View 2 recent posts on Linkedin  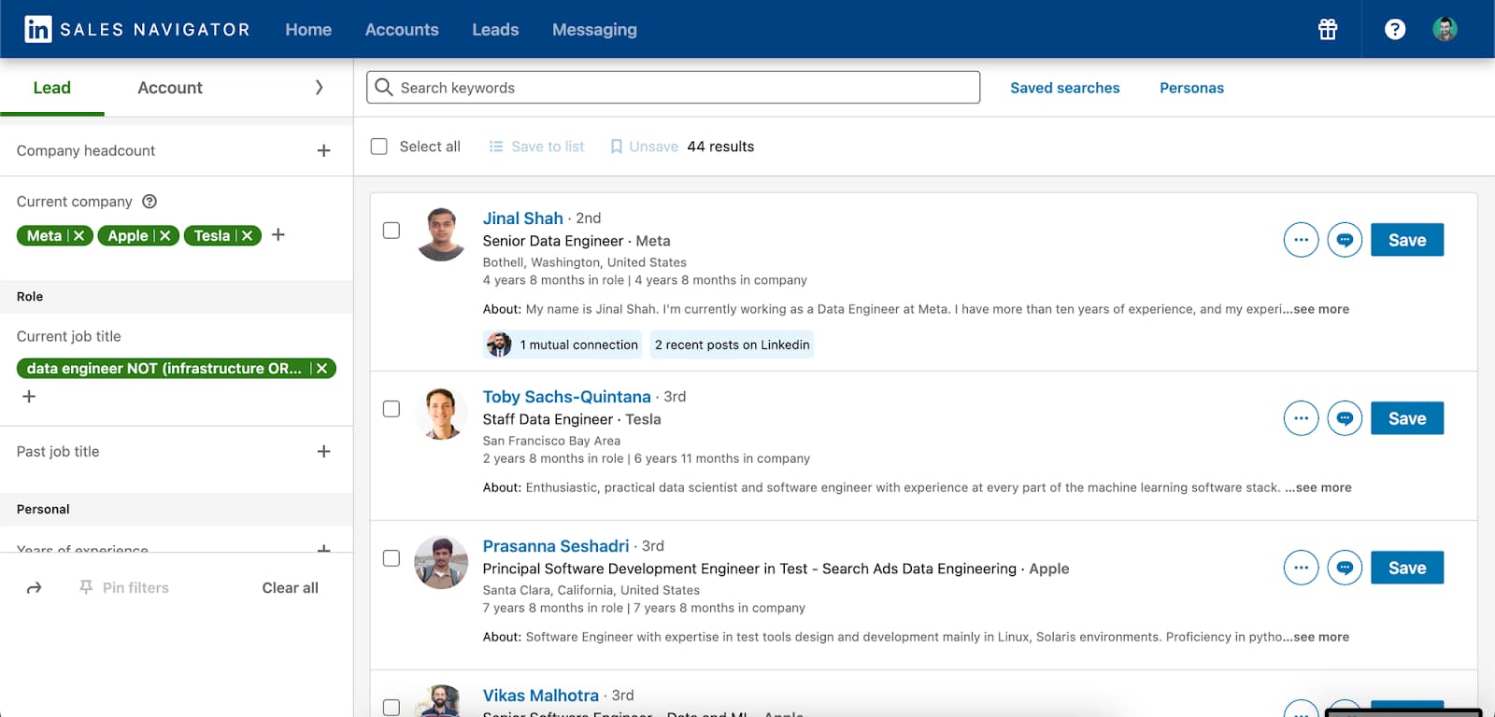[x=732, y=344]
